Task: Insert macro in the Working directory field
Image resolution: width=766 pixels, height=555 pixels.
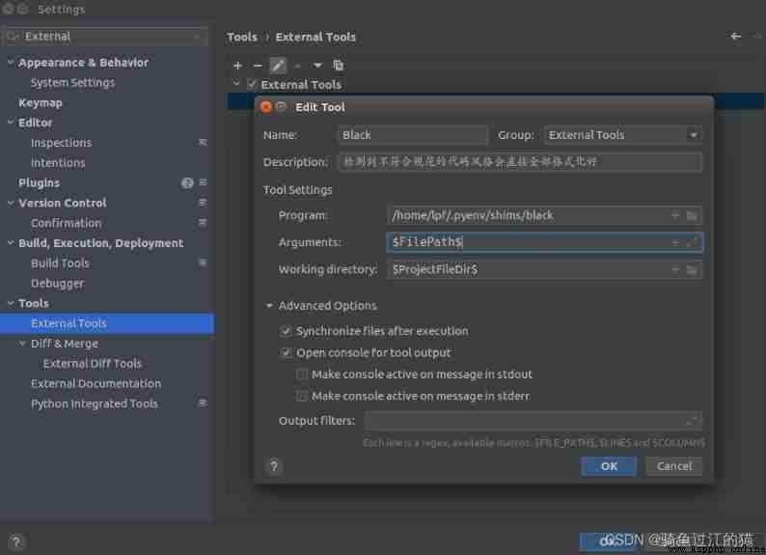Action: point(675,269)
